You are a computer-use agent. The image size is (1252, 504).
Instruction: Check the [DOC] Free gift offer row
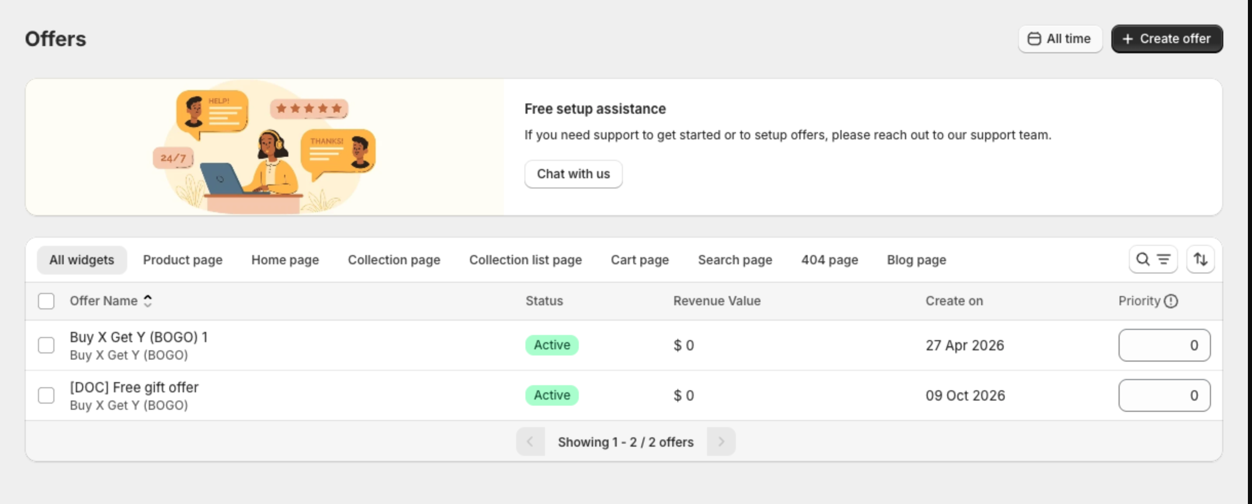click(46, 395)
